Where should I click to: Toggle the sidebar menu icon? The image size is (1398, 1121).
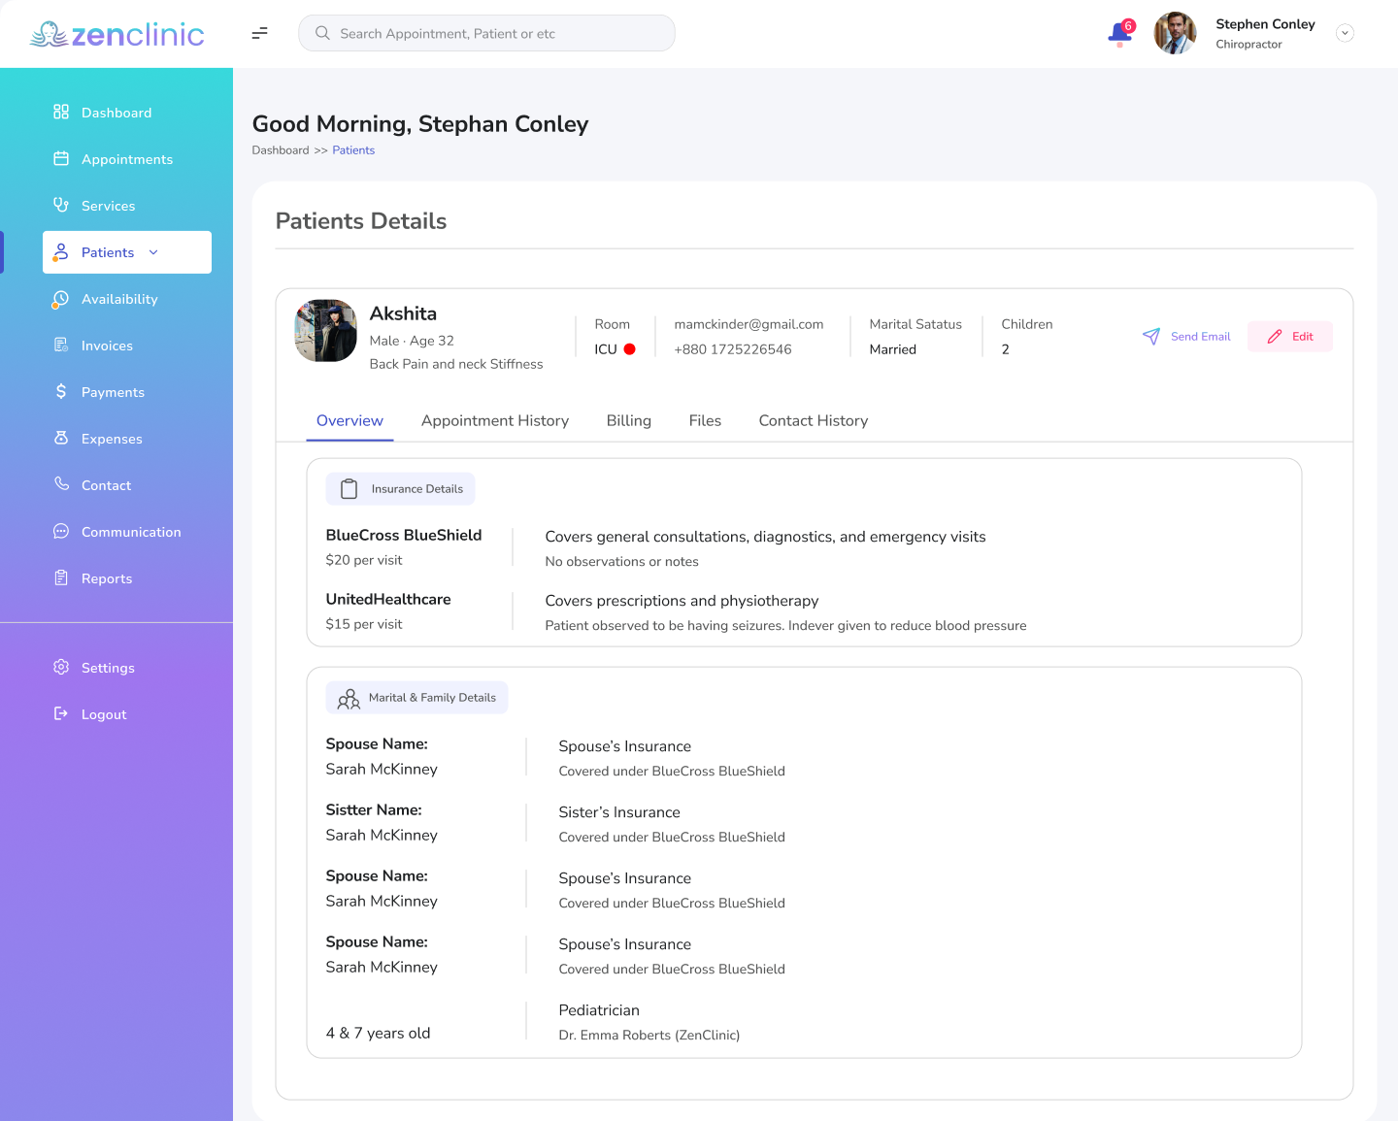click(259, 33)
